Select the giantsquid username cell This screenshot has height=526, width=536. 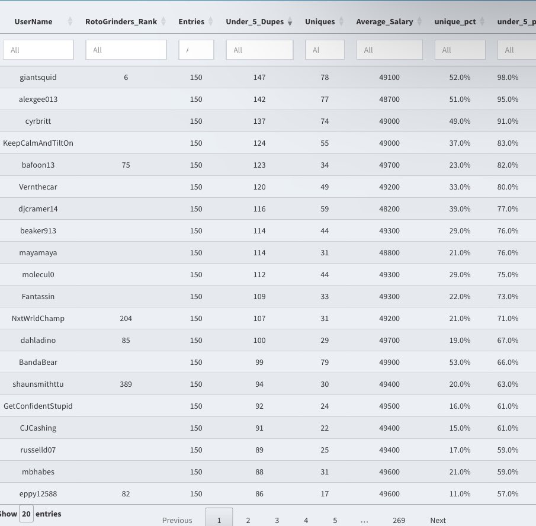pos(38,77)
